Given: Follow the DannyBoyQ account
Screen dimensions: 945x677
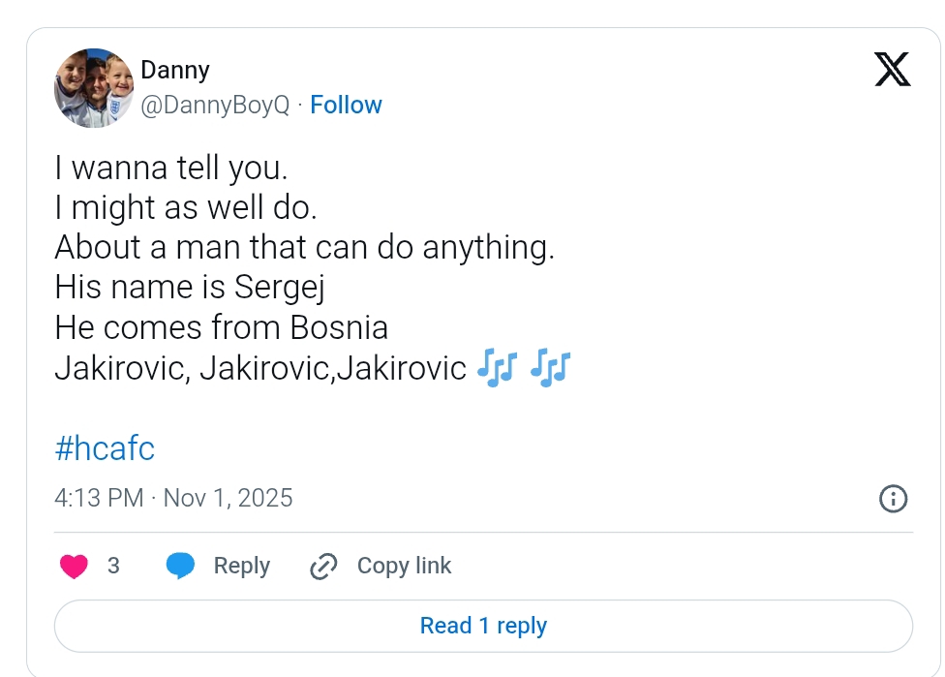Looking at the screenshot, I should [x=346, y=105].
